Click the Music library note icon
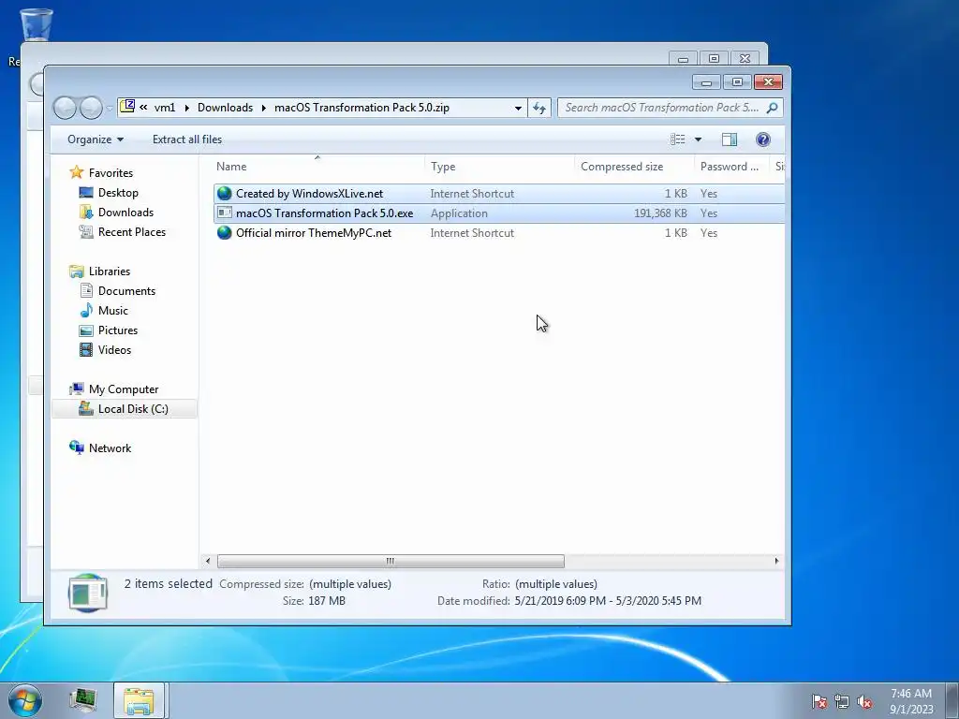Screen dimensions: 959x719 86,310
